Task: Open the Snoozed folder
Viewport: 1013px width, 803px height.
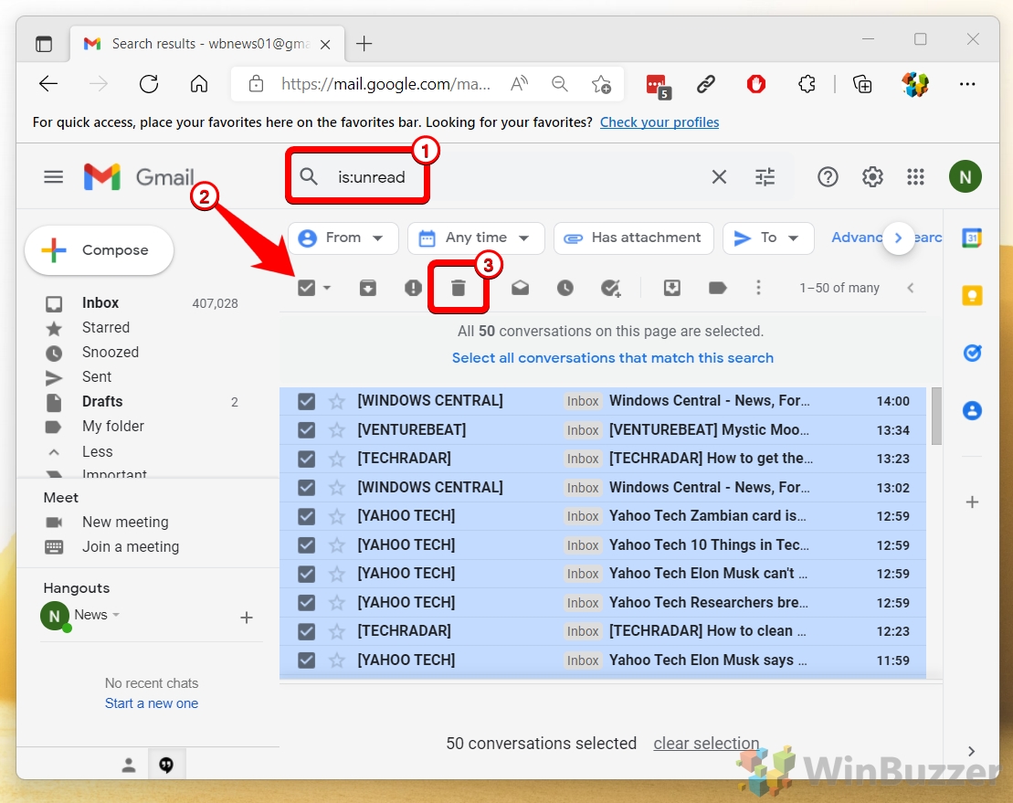Action: tap(110, 352)
